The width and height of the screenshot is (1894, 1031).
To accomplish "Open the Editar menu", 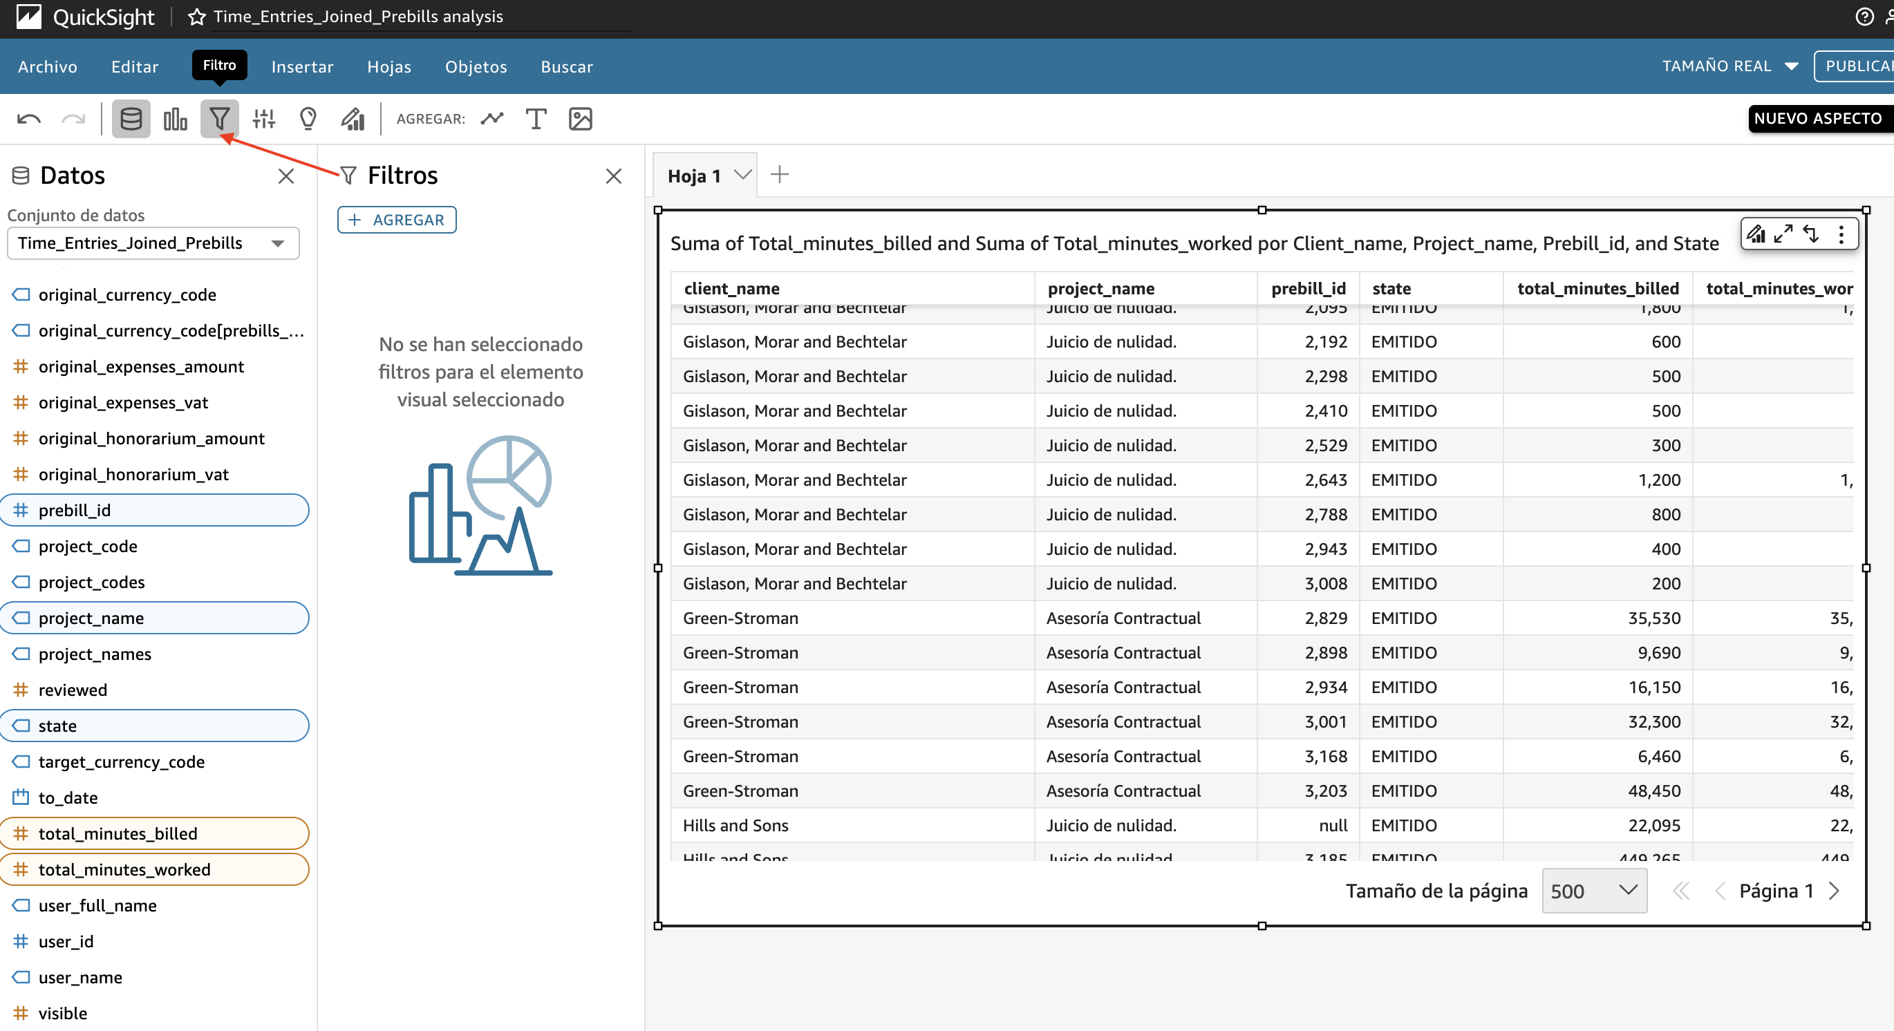I will [135, 67].
